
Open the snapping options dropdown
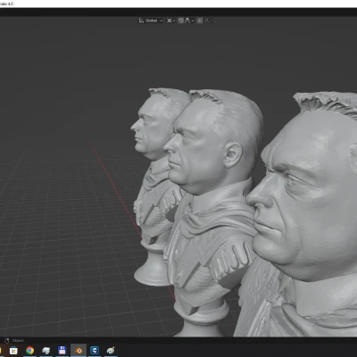coord(189,21)
